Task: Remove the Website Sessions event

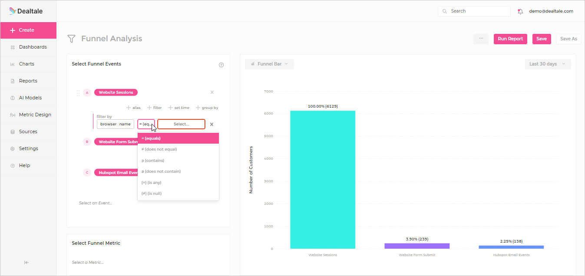Action: (212, 92)
